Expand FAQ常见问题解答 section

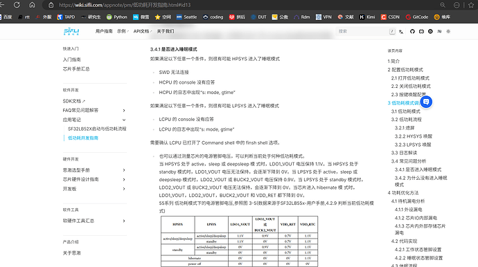[124, 110]
